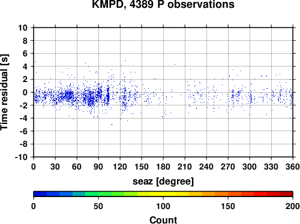Viewport: 300px width, 224px height.
Task: Click the x-axis tick label 360
Action: tap(293, 167)
